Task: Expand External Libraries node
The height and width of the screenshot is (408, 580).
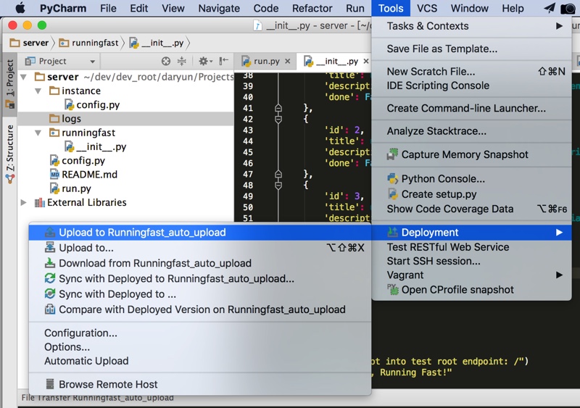Action: (x=24, y=203)
